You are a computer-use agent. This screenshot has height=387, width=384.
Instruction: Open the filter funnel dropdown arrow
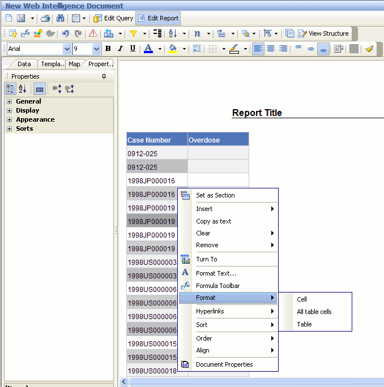(x=145, y=33)
